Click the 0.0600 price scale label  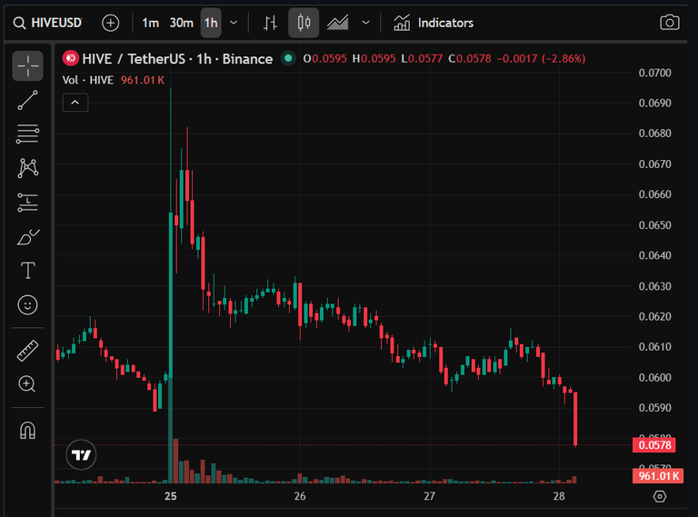pos(654,377)
